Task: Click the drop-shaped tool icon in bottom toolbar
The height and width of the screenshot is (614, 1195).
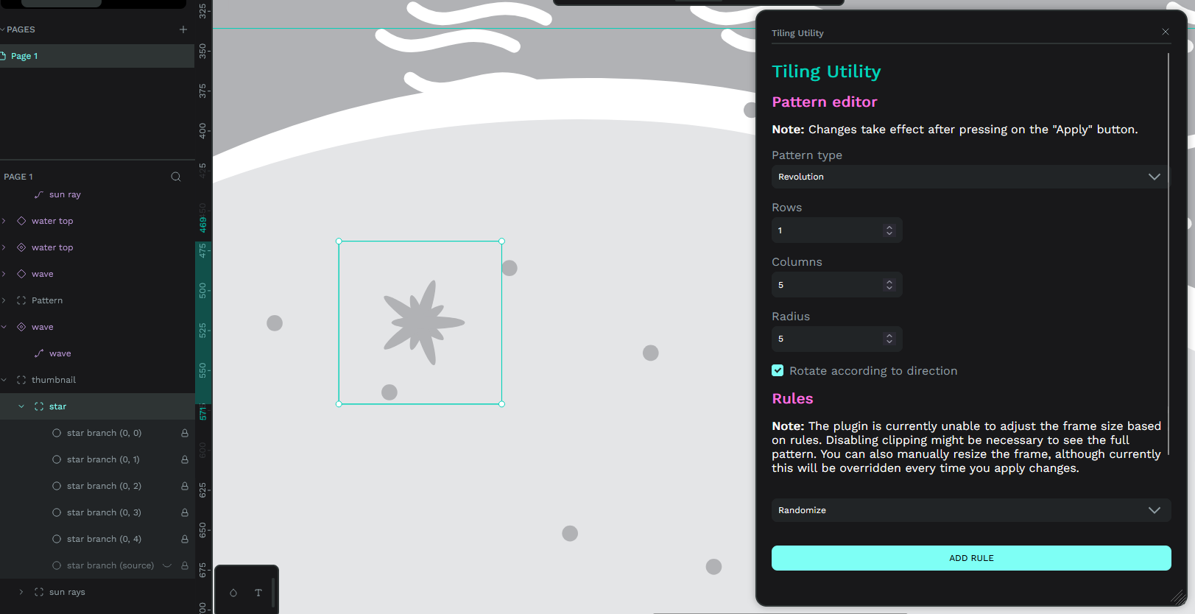Action: 233,593
